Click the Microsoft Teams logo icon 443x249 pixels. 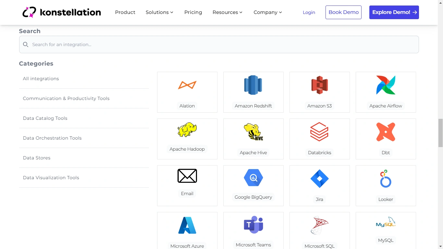pos(253,225)
